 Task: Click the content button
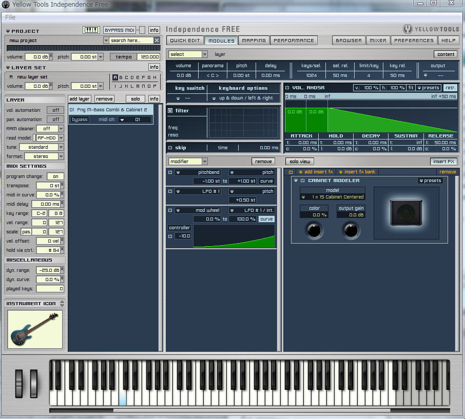pyautogui.click(x=445, y=54)
